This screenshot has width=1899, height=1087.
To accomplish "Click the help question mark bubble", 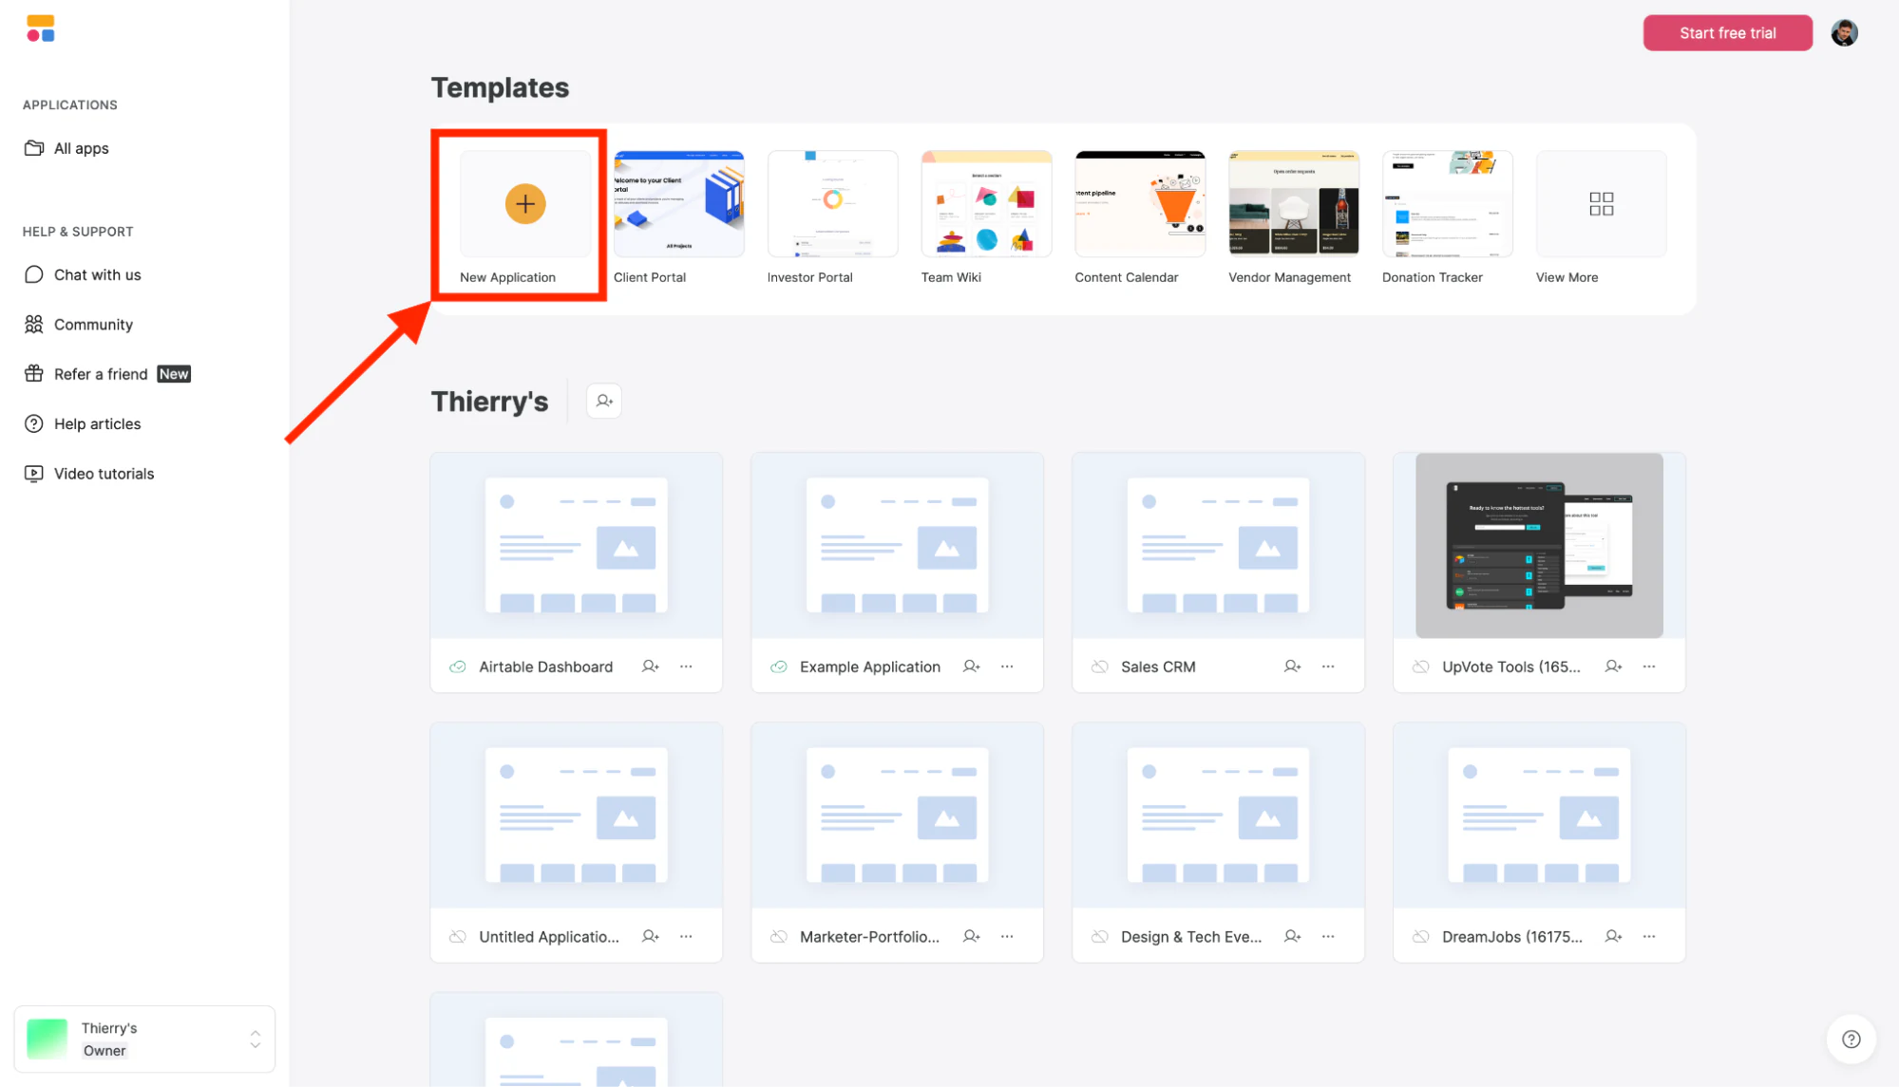I will coord(1851,1039).
